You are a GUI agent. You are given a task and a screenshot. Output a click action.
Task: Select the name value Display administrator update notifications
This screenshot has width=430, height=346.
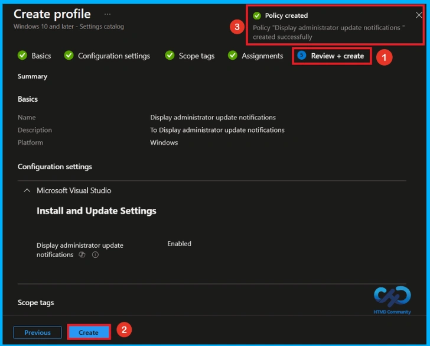213,118
